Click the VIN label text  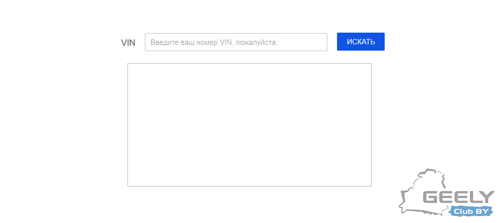[x=128, y=43]
